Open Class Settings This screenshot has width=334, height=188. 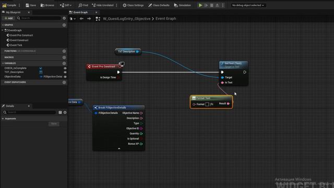tap(133, 5)
